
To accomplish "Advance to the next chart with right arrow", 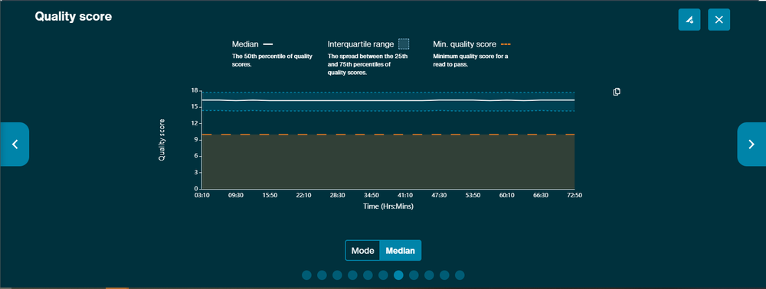I will click(751, 144).
